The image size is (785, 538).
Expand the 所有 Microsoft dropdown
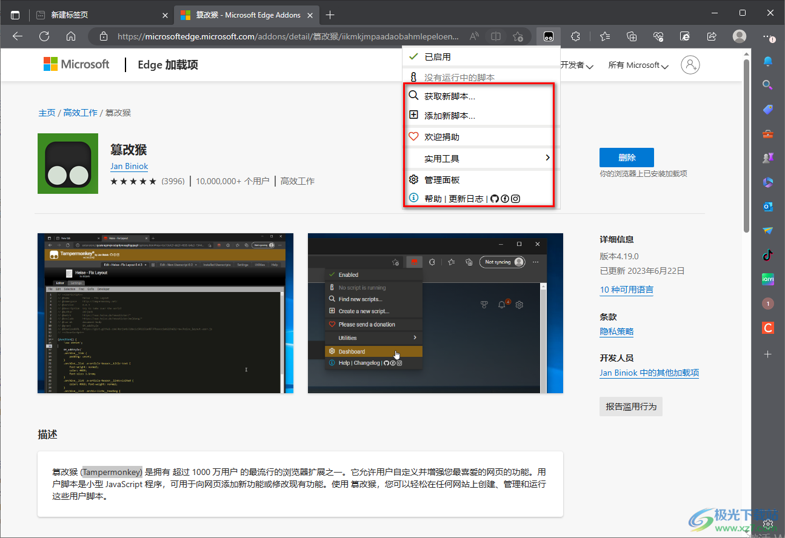[638, 65]
